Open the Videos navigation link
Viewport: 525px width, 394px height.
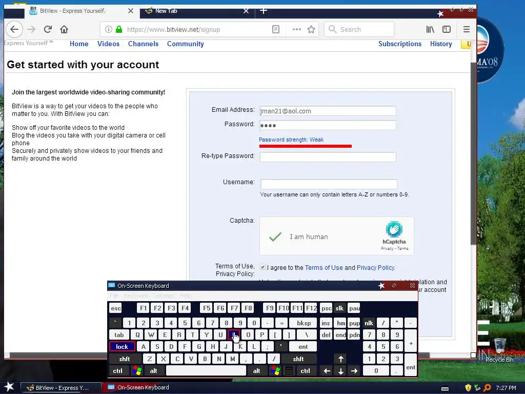pyautogui.click(x=109, y=44)
